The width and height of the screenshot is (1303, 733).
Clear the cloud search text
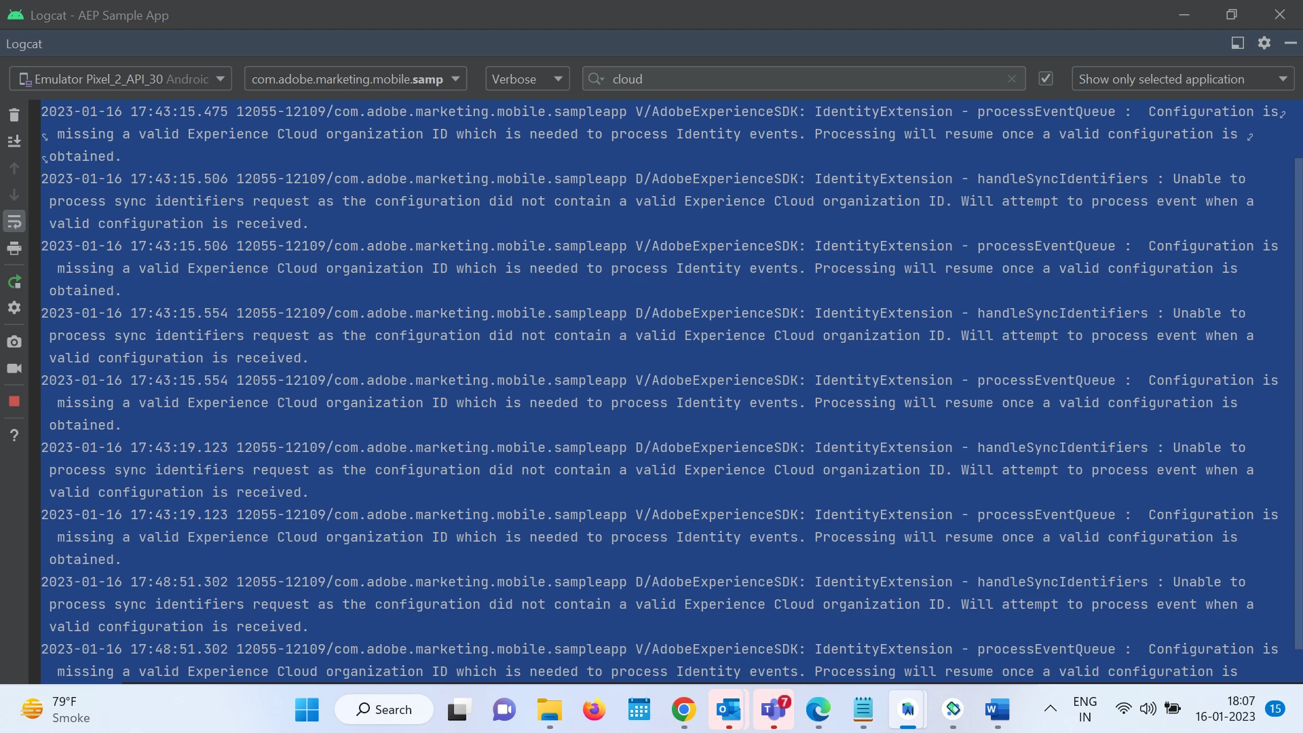(x=1012, y=79)
